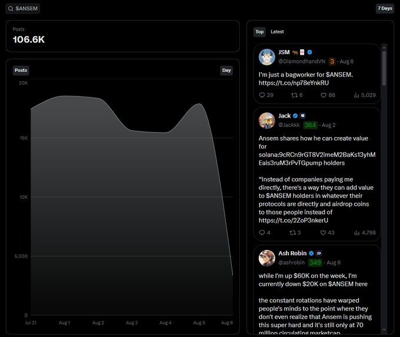Click the Jul 31 x-axis label
The image size is (400, 337).
click(x=31, y=323)
